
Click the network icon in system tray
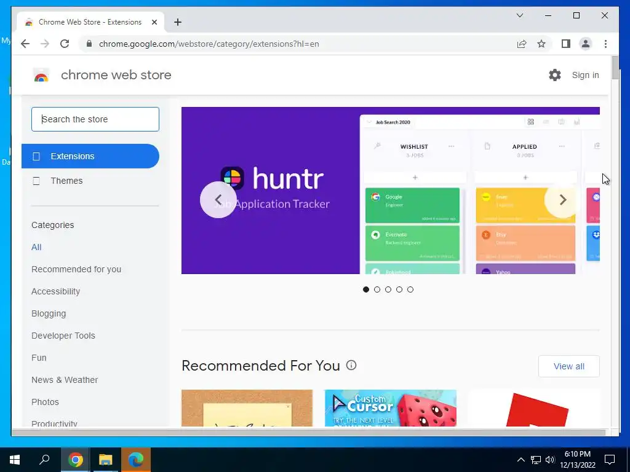click(x=536, y=460)
